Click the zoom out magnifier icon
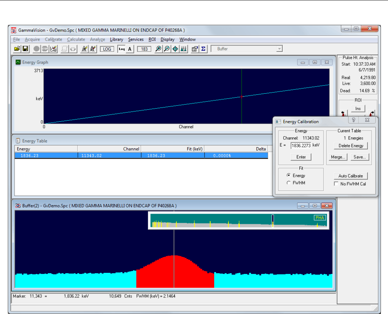388x314 pixels. click(x=166, y=49)
